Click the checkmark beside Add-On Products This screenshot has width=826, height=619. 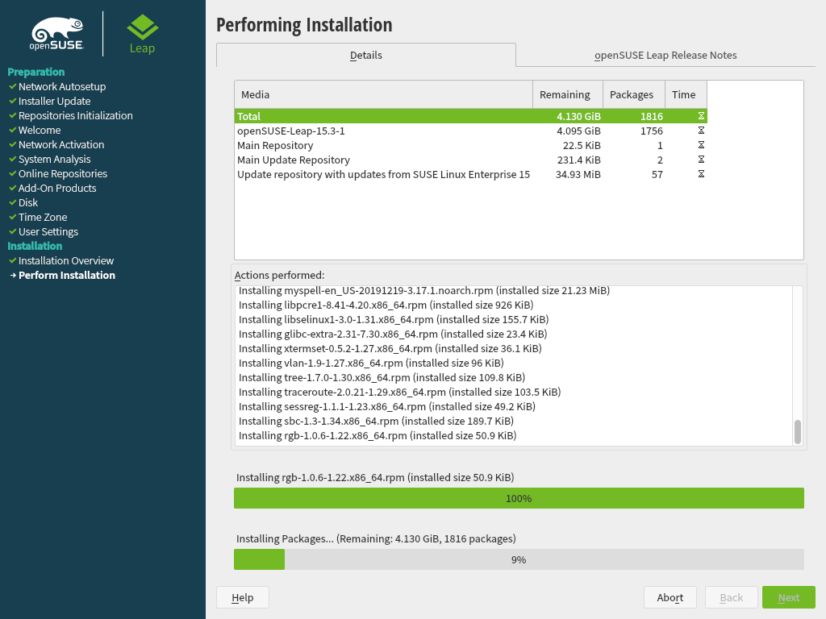coord(13,188)
